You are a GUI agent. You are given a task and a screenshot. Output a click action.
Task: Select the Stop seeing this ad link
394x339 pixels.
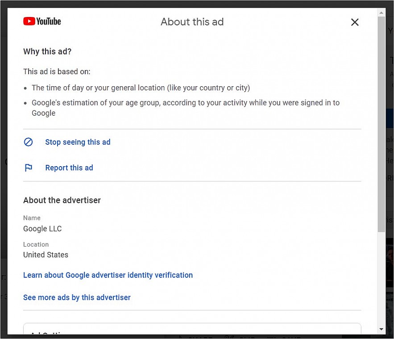[x=78, y=142]
